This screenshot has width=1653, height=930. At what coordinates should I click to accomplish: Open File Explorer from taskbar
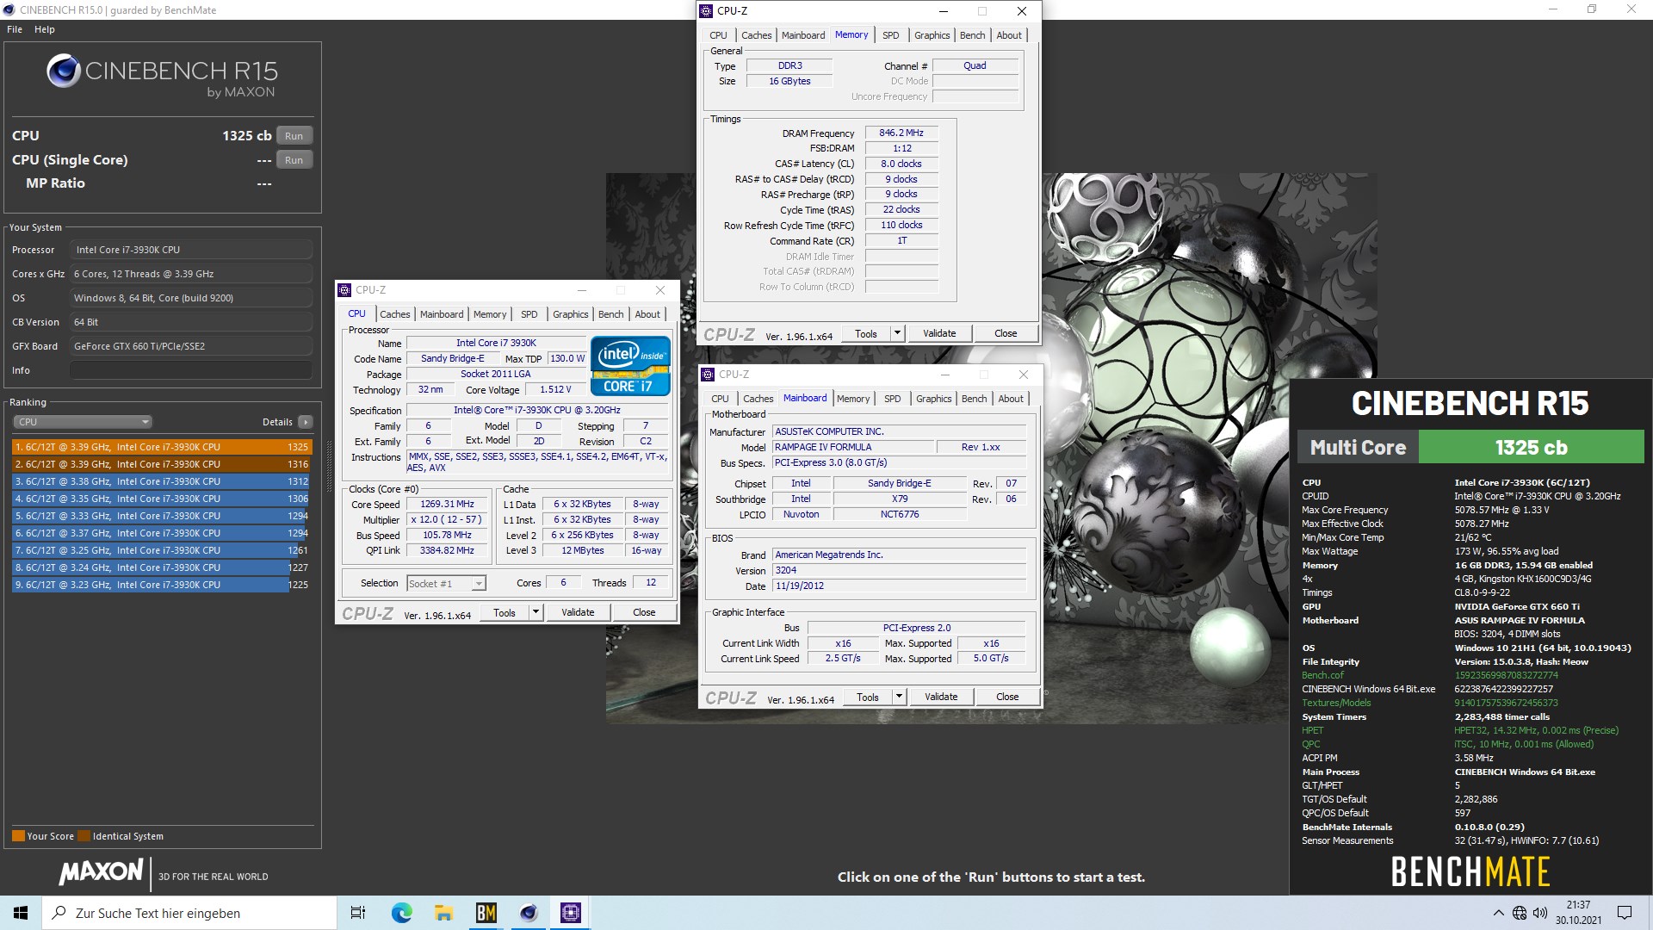tap(443, 913)
